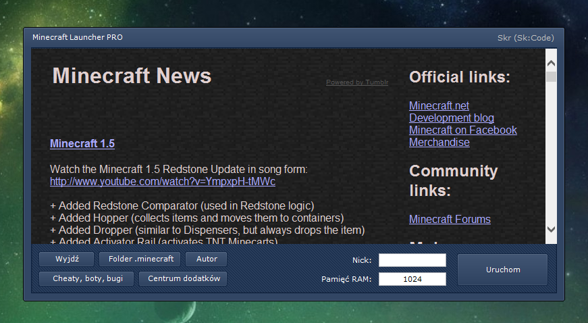Click the Minecraft Launcher PRO title
This screenshot has height=323, width=588.
pyautogui.click(x=77, y=37)
